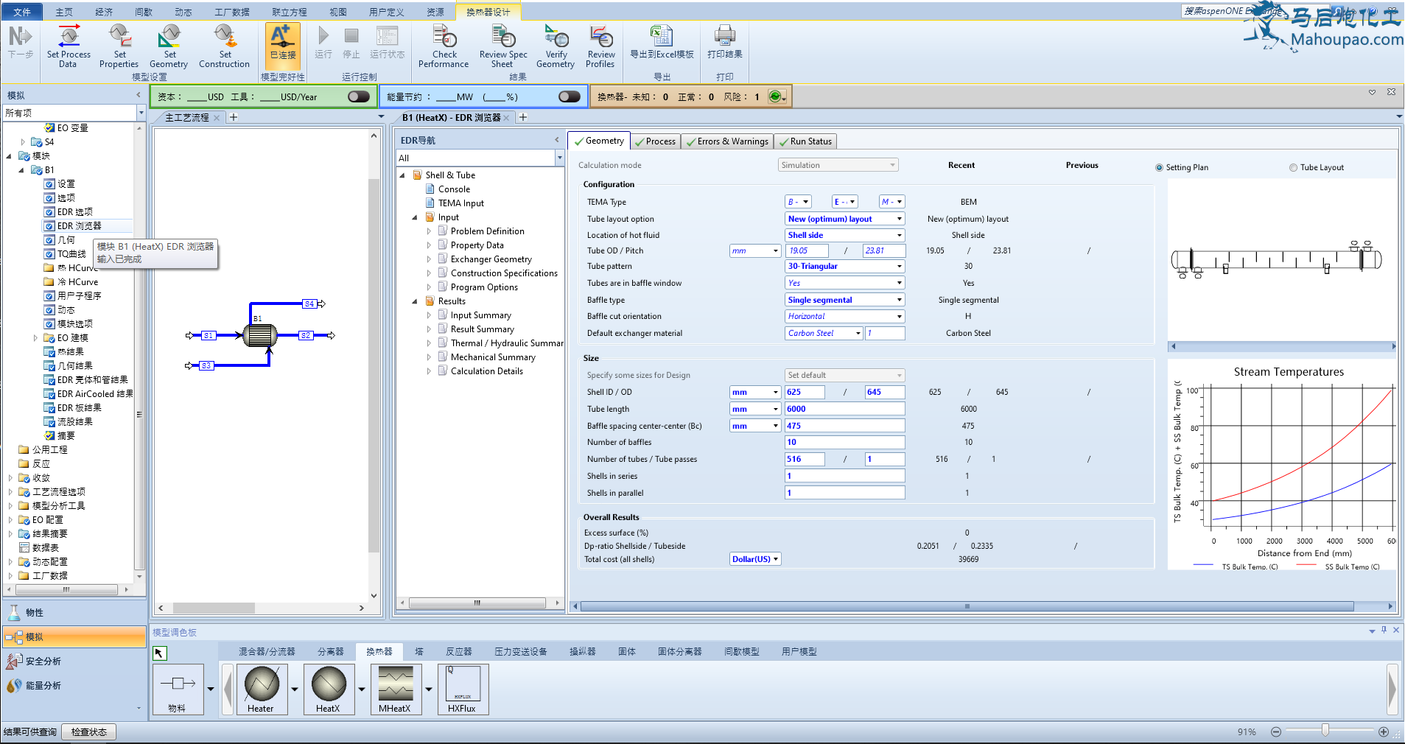Select TEMA Input in the EDR navigation tree

pyautogui.click(x=461, y=203)
